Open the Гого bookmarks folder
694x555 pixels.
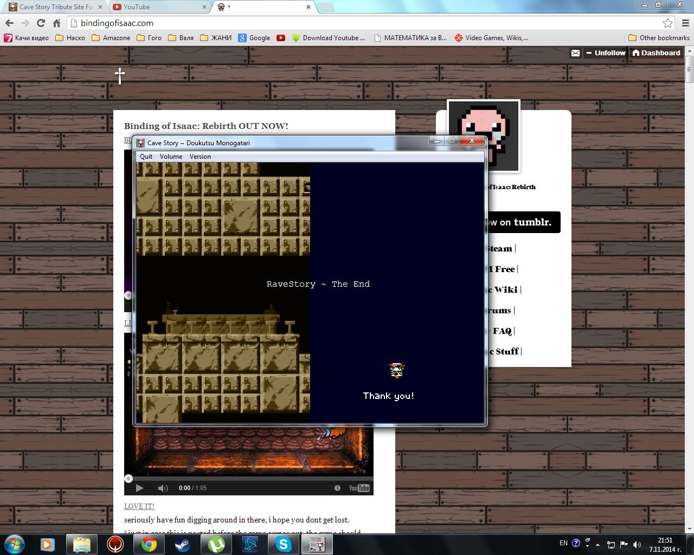click(149, 38)
